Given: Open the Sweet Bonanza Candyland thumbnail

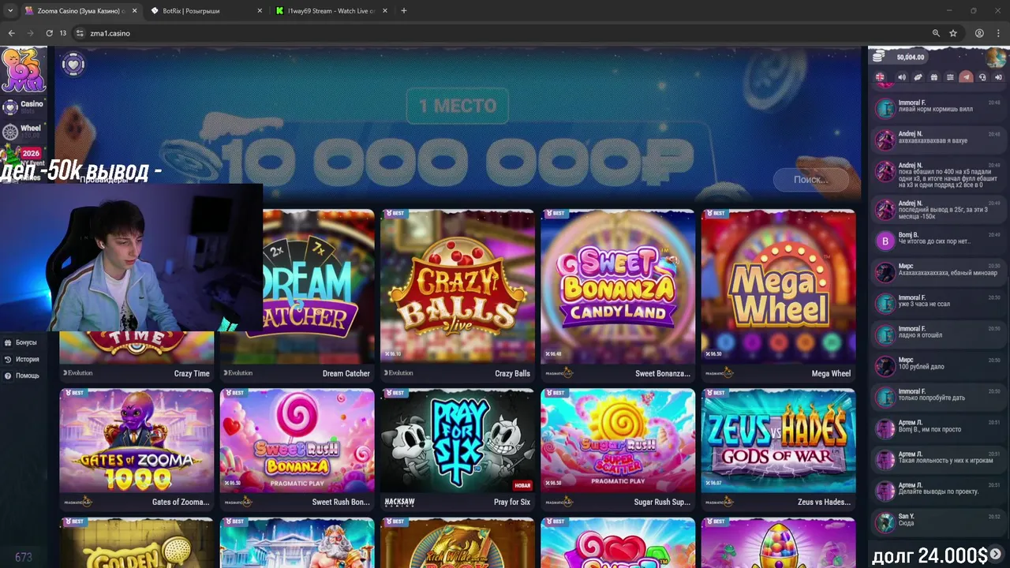Looking at the screenshot, I should (x=618, y=286).
